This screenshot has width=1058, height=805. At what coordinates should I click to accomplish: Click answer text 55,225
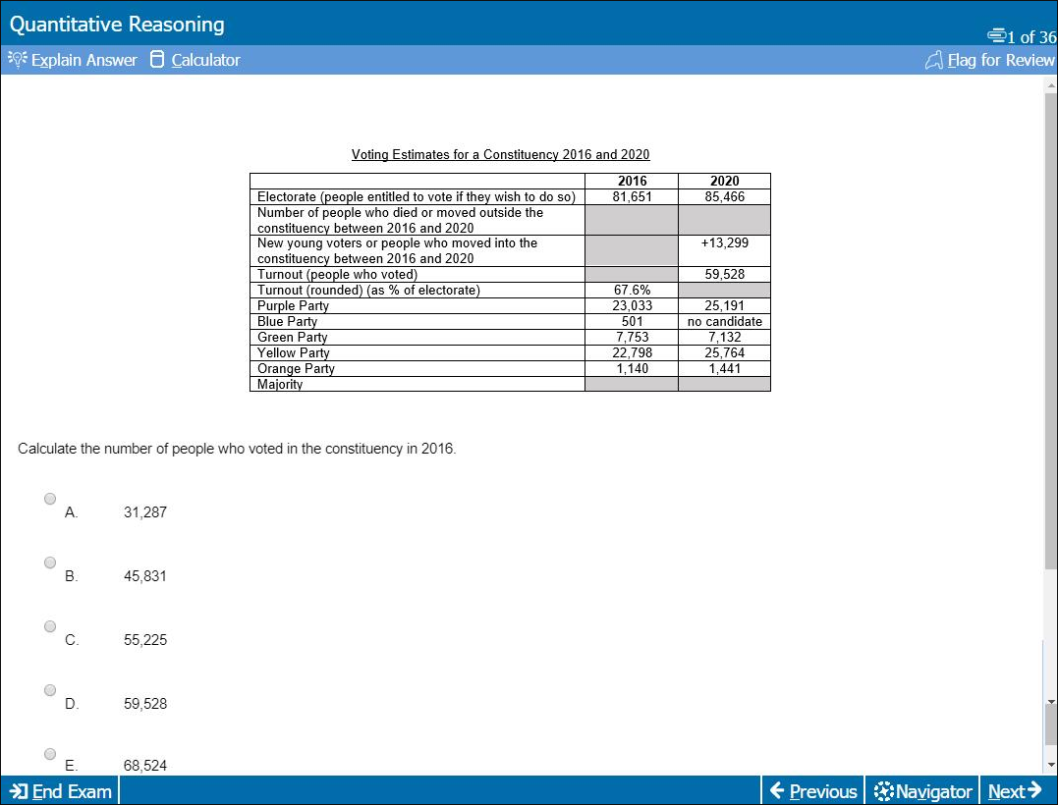click(145, 640)
